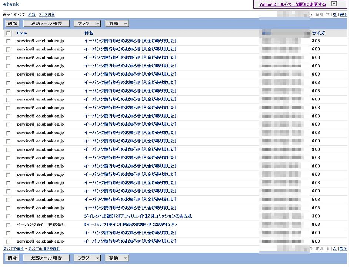The image size is (349, 267).
Task: Open 移動 dropdown in toolbar beneath すべてを選択 link
Action: [x=117, y=258]
